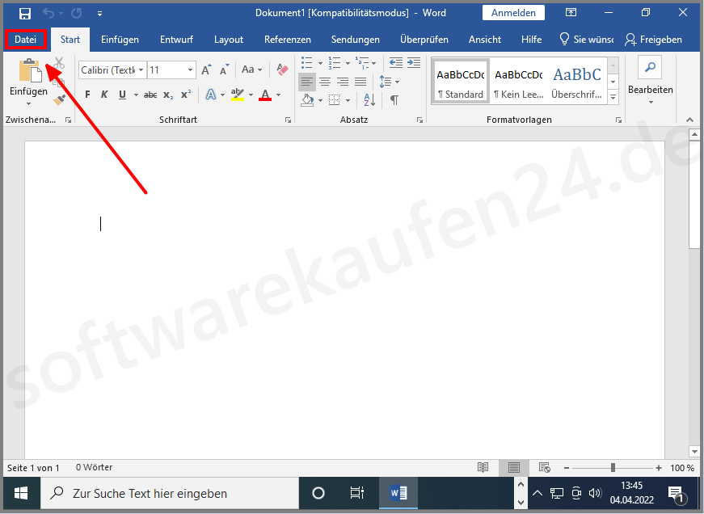This screenshot has width=704, height=514.
Task: Open the Datei tab
Action: tap(25, 39)
